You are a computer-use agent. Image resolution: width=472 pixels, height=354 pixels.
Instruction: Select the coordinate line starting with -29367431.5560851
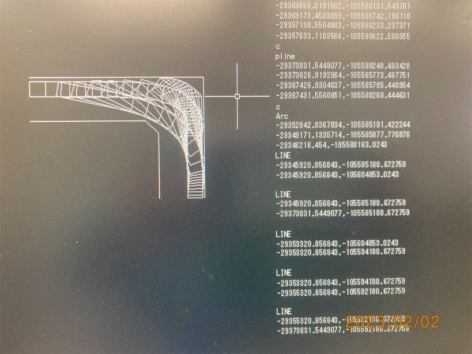343,95
